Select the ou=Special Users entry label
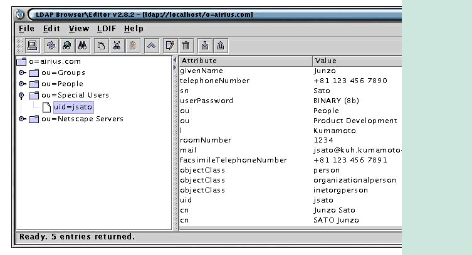Viewport: 472px width, 255px height. click(75, 96)
